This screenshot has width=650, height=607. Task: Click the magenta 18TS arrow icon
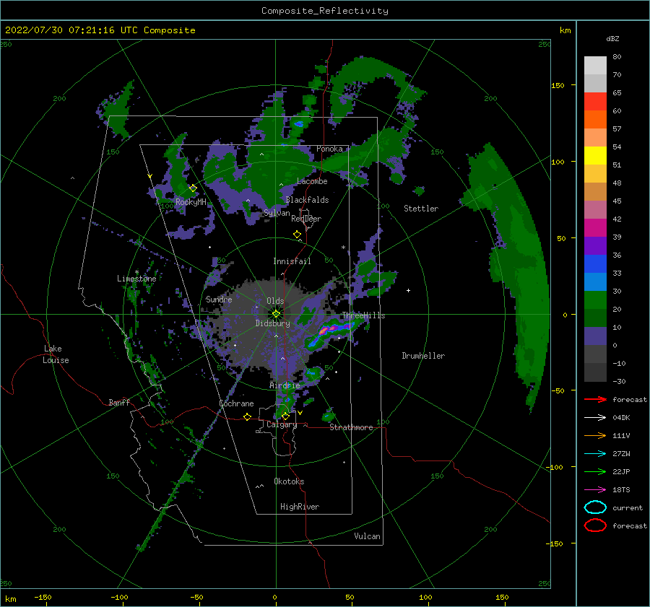pyautogui.click(x=595, y=490)
